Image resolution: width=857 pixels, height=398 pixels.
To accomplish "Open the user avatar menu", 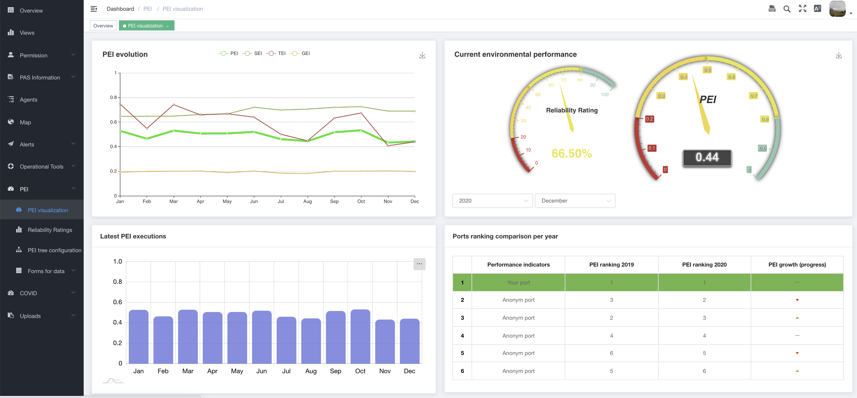I will [837, 9].
